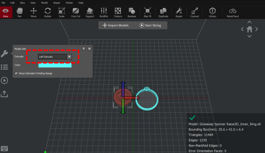The width and height of the screenshot is (265, 153).
Task: Duplicate the selected model
Action: click(x=163, y=12)
